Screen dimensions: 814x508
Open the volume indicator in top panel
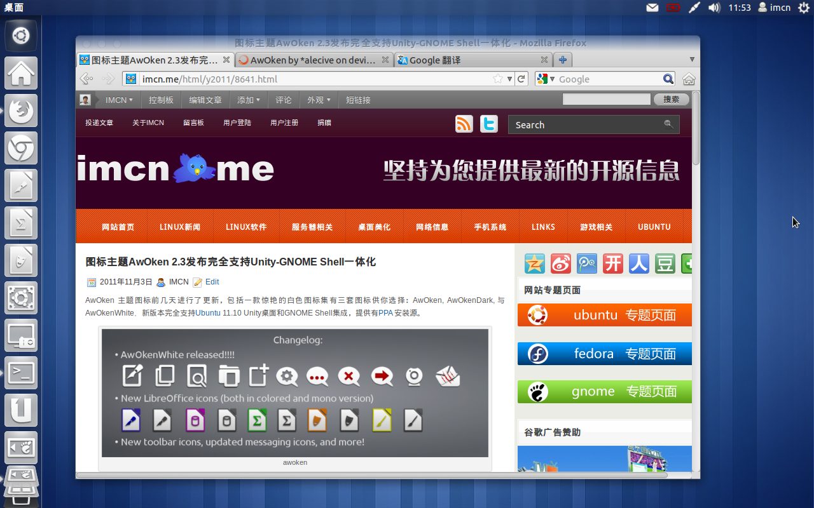[715, 8]
